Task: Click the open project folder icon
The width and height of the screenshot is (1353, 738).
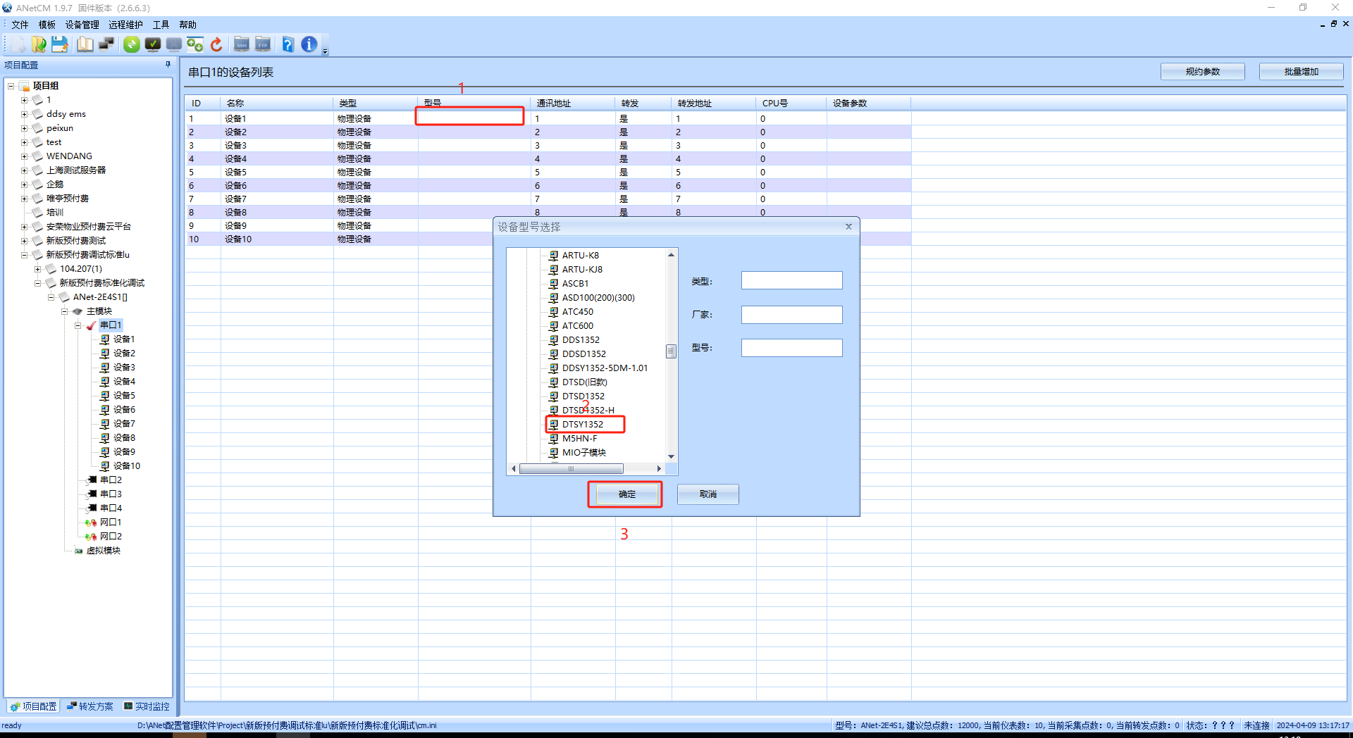Action: [x=39, y=44]
